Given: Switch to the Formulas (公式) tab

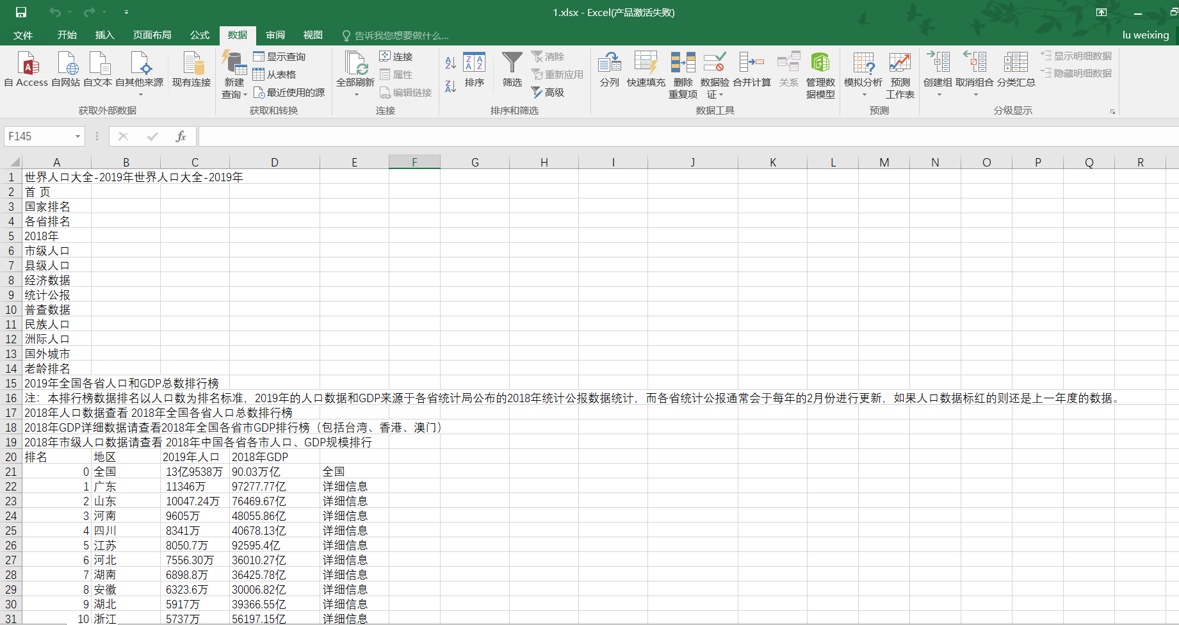Looking at the screenshot, I should click(x=200, y=35).
